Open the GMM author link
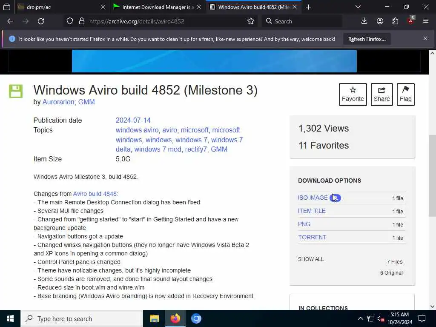This screenshot has width=436, height=327. click(x=86, y=102)
